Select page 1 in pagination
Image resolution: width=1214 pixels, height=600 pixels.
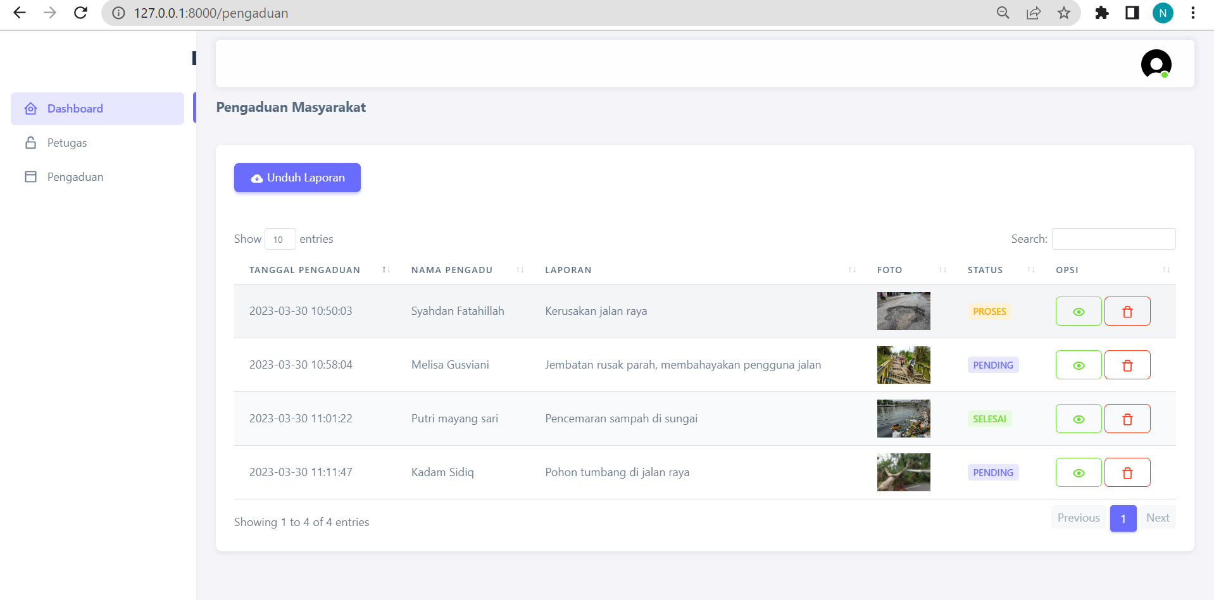(1123, 518)
